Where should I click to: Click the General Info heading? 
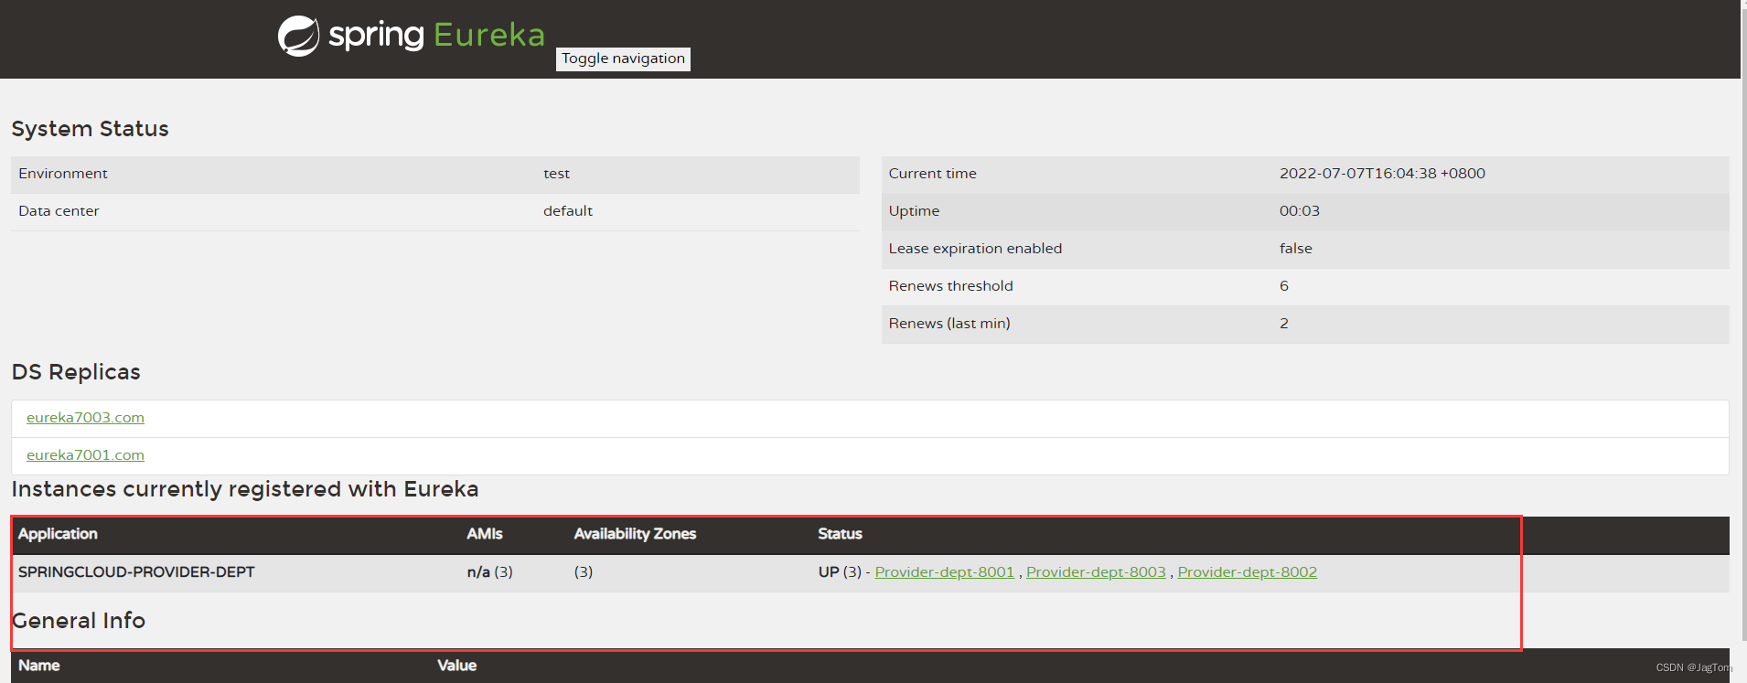(x=79, y=621)
